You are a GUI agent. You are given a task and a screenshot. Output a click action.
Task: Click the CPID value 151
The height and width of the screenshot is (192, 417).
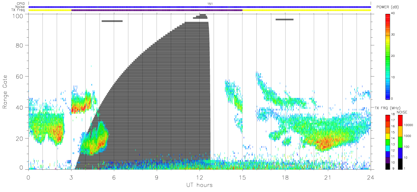click(x=210, y=4)
